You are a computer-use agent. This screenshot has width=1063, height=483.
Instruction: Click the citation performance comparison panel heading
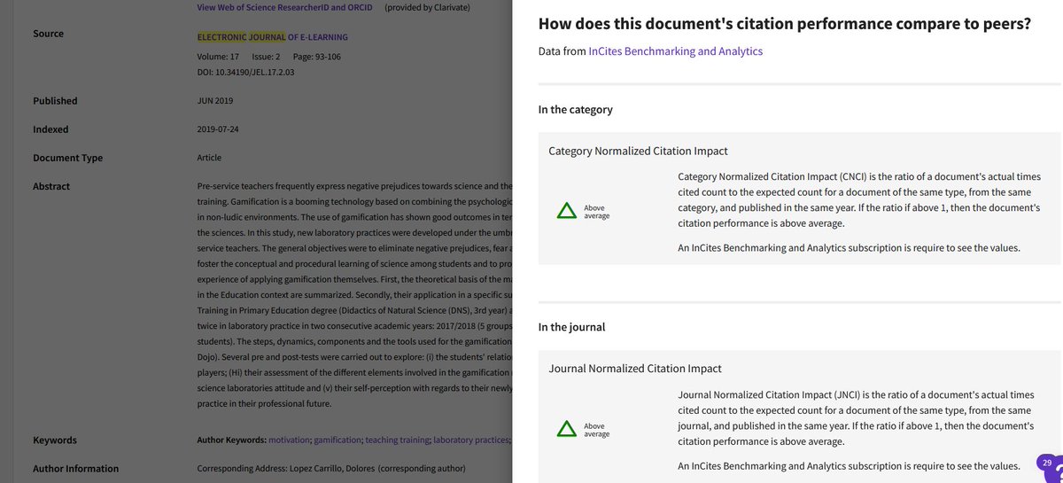(785, 24)
